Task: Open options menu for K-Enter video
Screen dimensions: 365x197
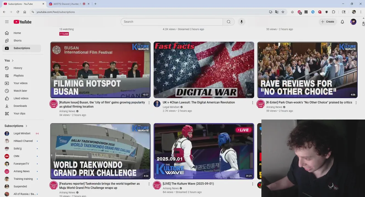Action: (356, 103)
